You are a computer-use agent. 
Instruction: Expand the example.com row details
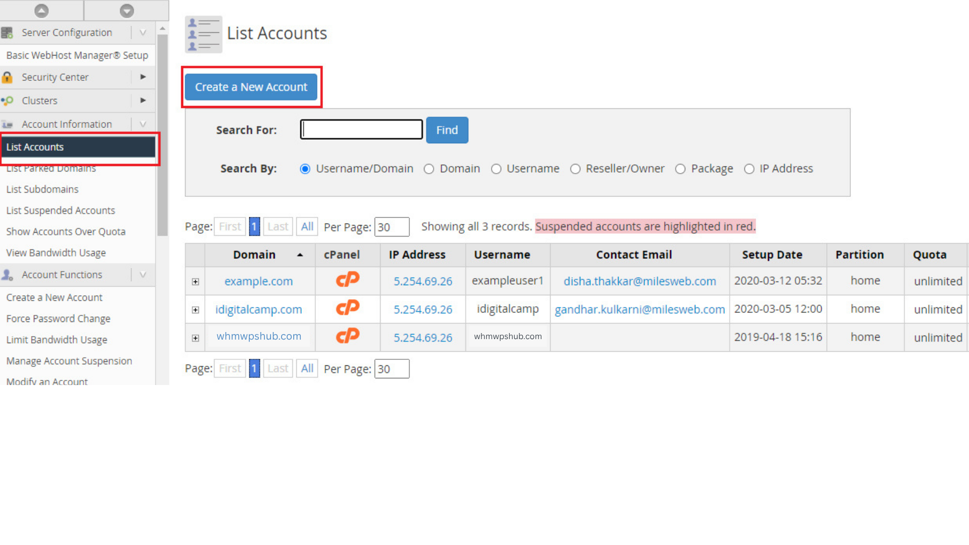(195, 282)
